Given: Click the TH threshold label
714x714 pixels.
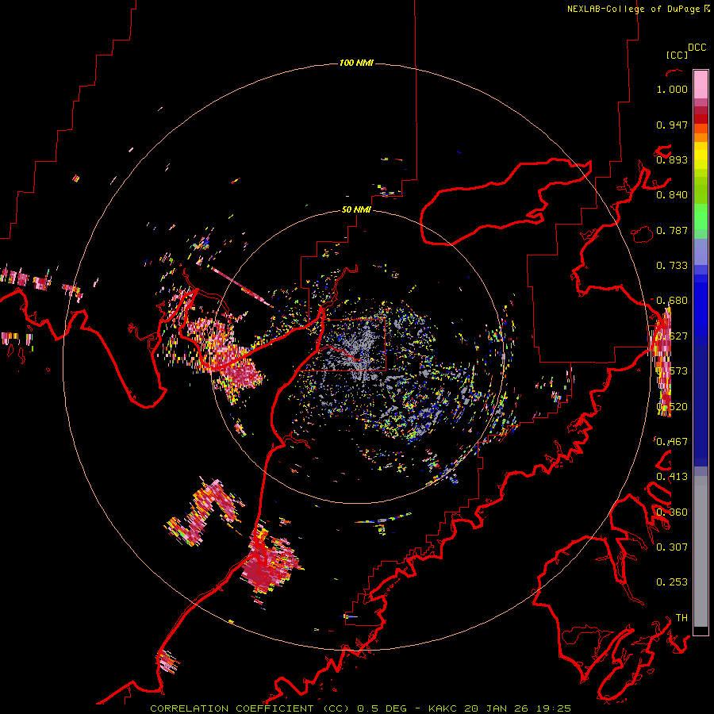Looking at the screenshot, I should [x=681, y=618].
